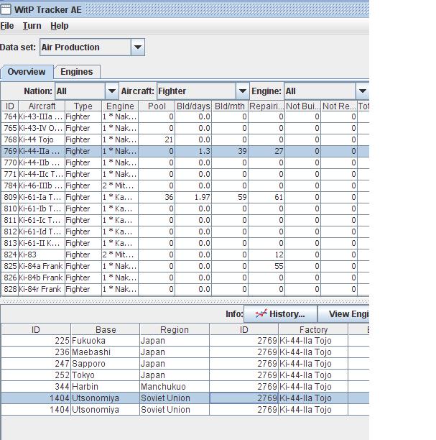Select the Ki-84a Frank row

pyautogui.click(x=185, y=266)
